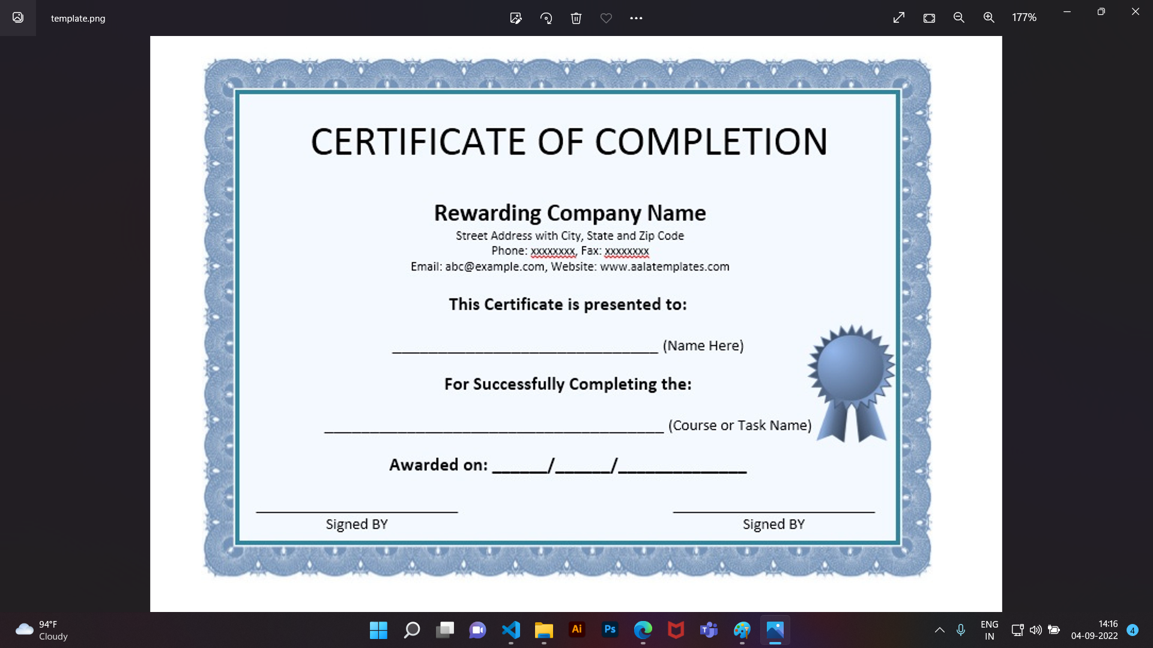The image size is (1153, 648).
Task: Launch Adobe Illustrator from taskbar
Action: click(577, 630)
